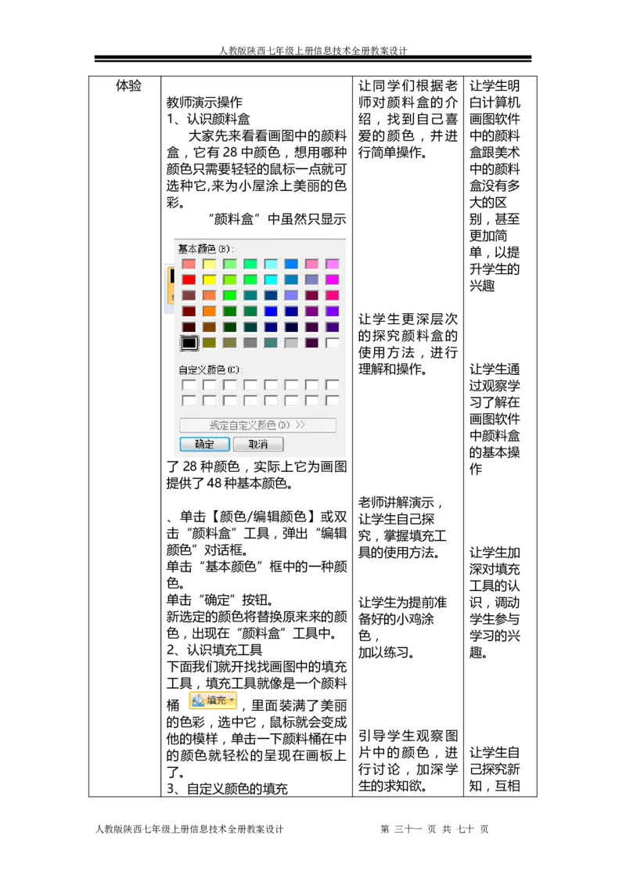Choose the pure red color swatch
The width and height of the screenshot is (626, 886).
coord(189,279)
